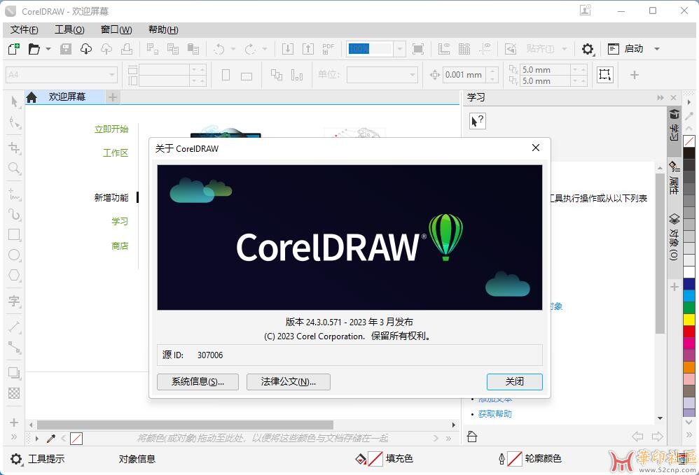Click the full-screen preview icon
699x475 pixels.
point(418,48)
